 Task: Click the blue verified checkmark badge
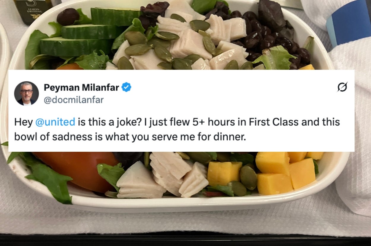[127, 87]
